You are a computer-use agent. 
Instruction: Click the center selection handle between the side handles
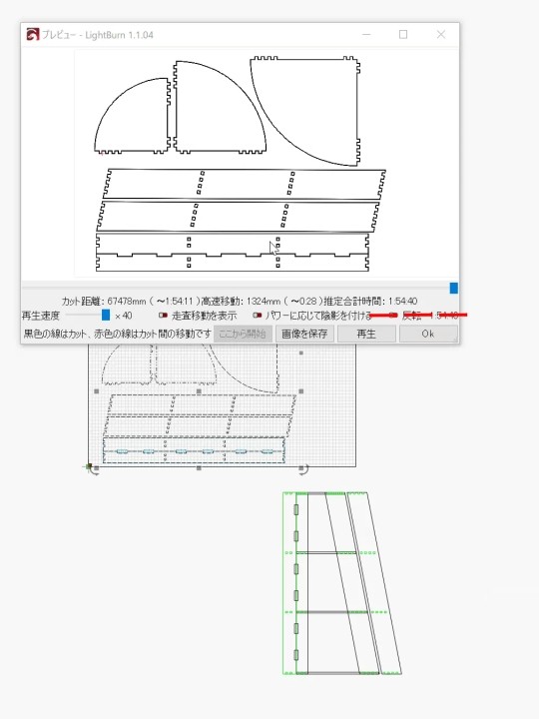pos(199,391)
